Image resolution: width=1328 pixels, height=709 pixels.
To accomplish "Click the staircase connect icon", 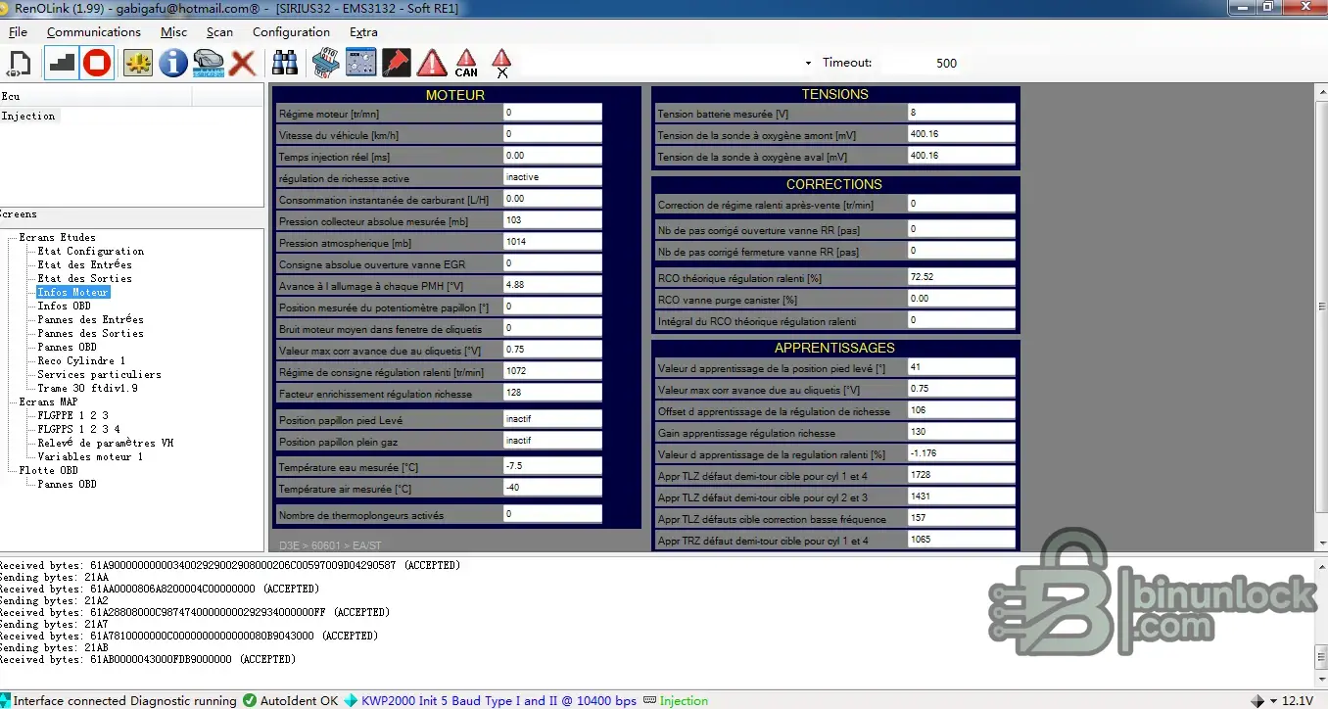I will [62, 64].
